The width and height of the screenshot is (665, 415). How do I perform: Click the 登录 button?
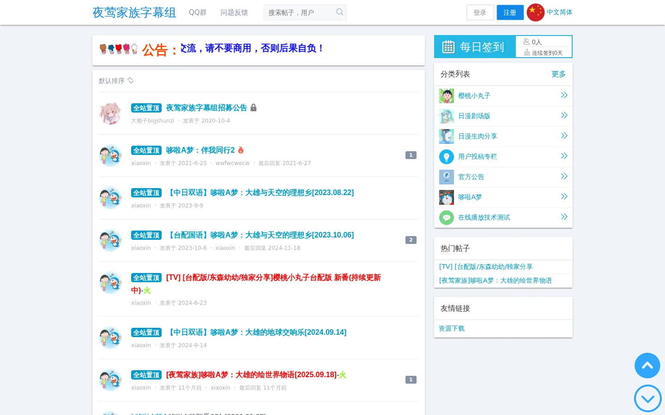click(x=480, y=12)
